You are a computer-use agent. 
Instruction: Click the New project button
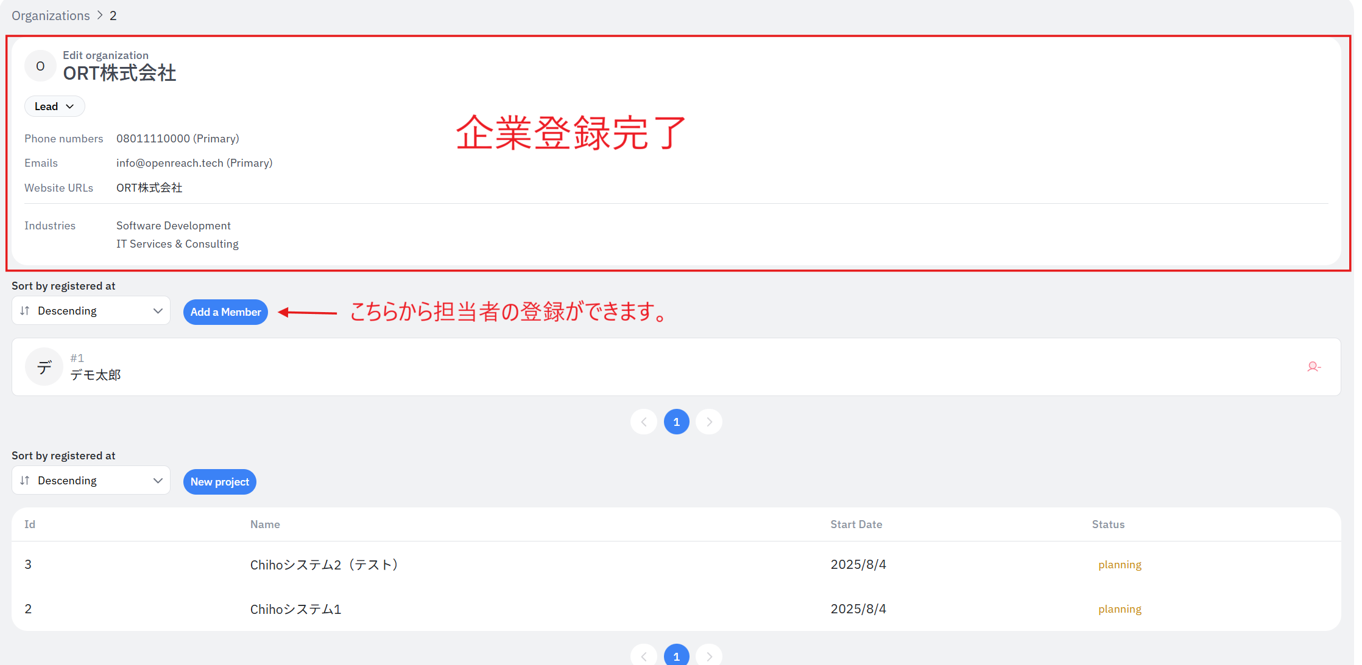(x=219, y=482)
